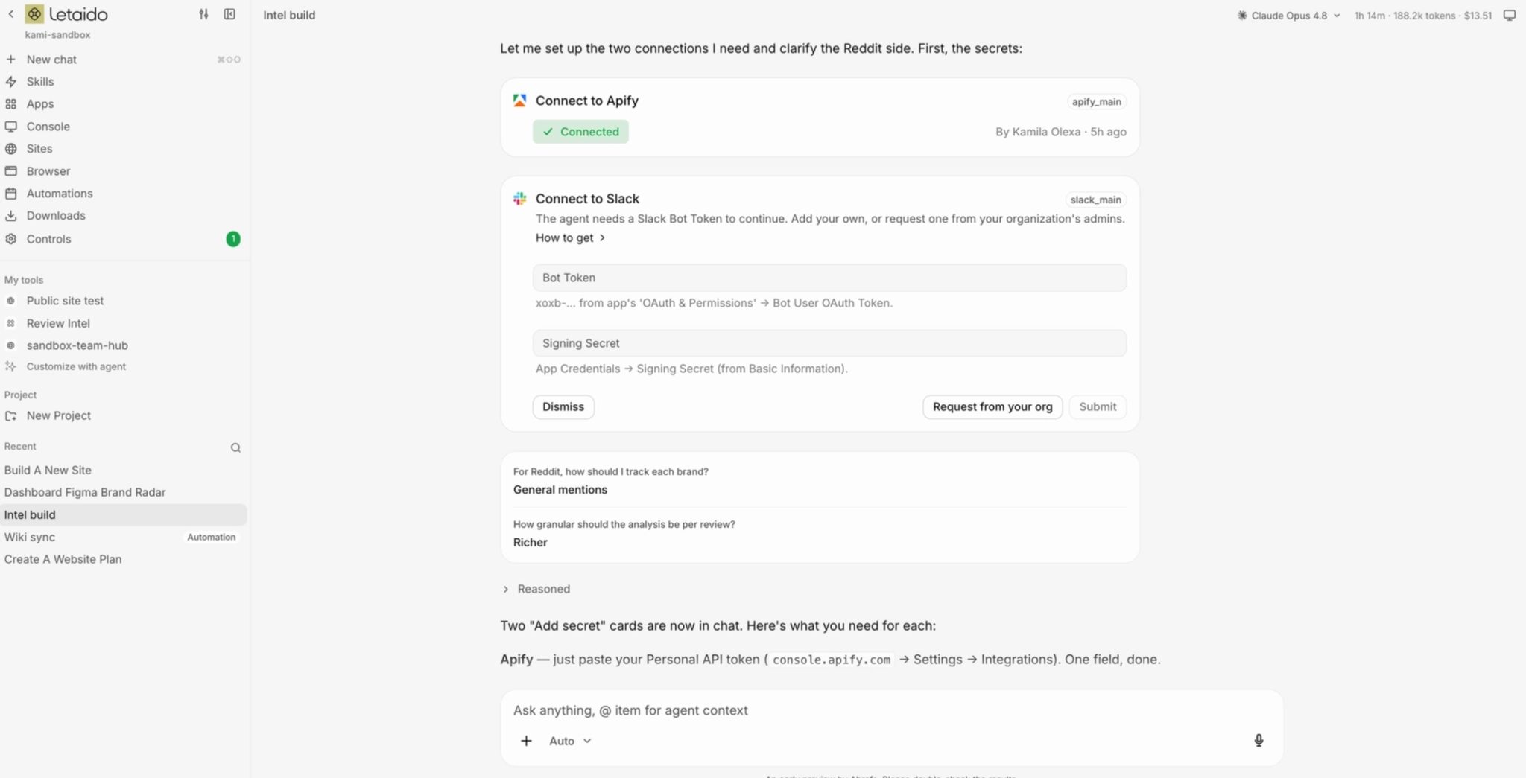Click the microphone icon in the chat input
Screen dimensions: 1526x778
tap(1259, 740)
